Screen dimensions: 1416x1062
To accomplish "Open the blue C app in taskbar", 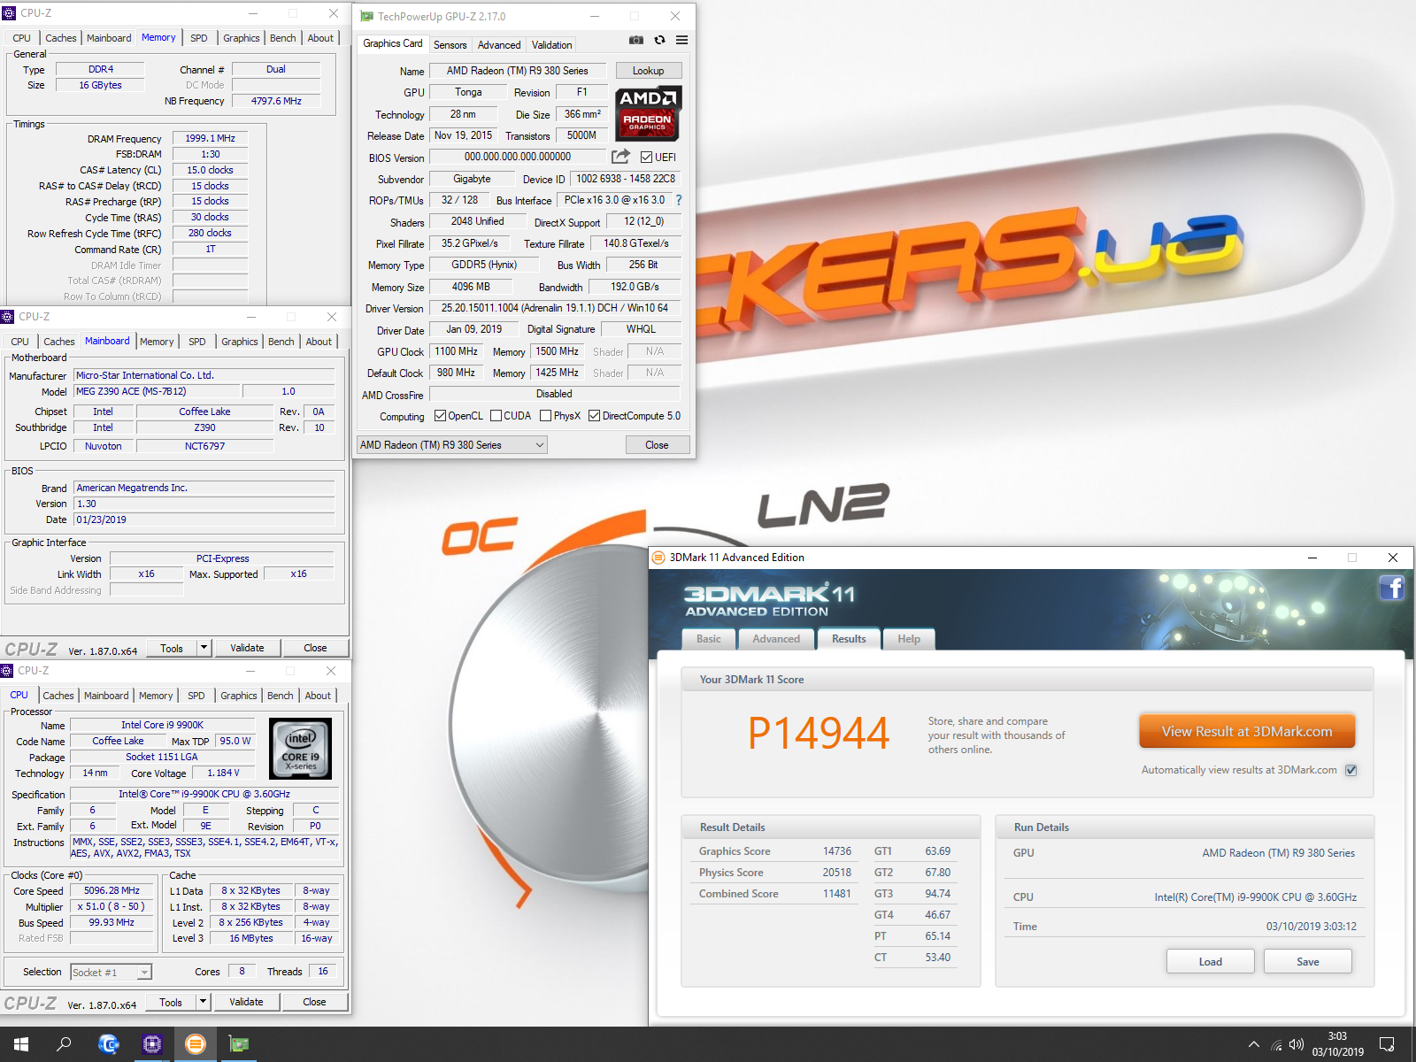I will coord(108,1044).
